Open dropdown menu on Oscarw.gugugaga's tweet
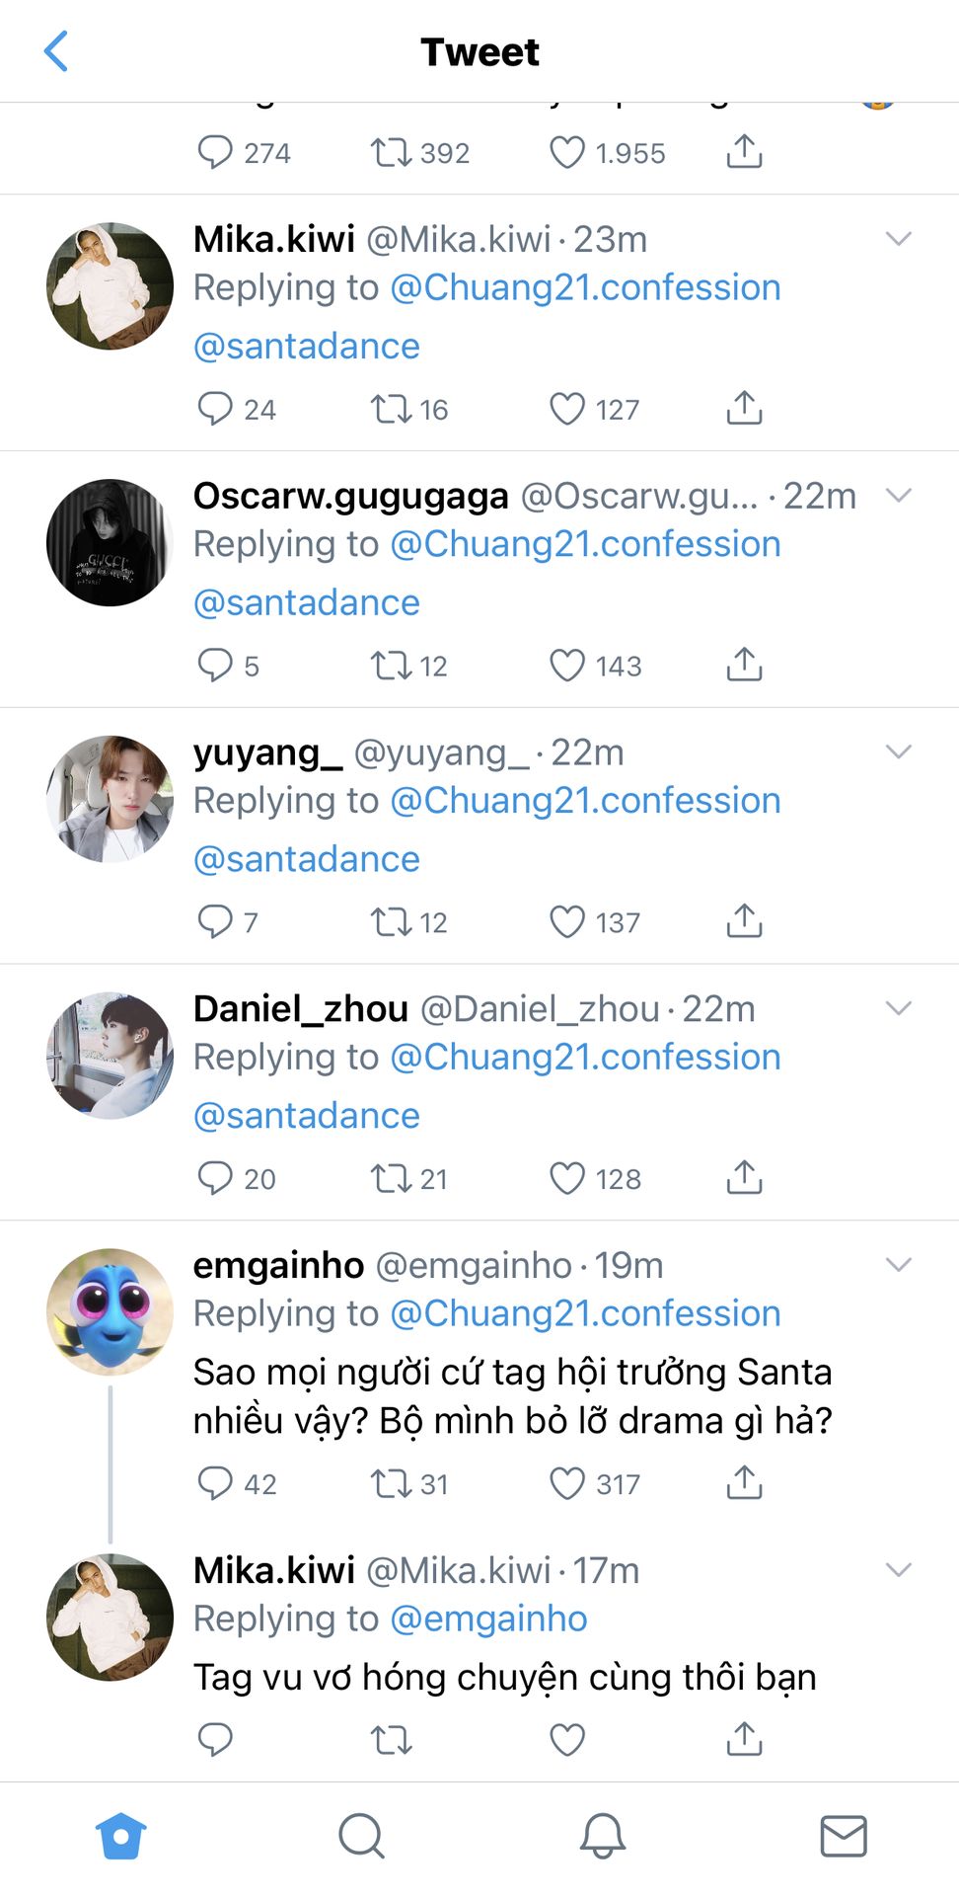 898,496
